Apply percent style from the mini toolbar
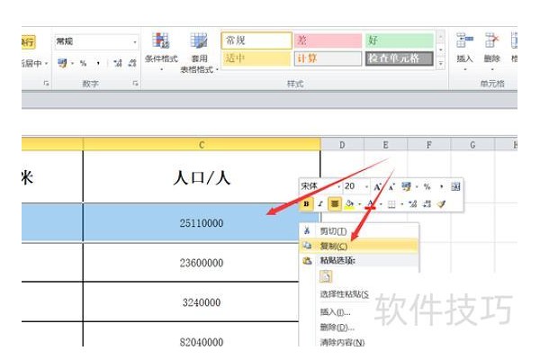The image size is (540, 360). pos(427,186)
